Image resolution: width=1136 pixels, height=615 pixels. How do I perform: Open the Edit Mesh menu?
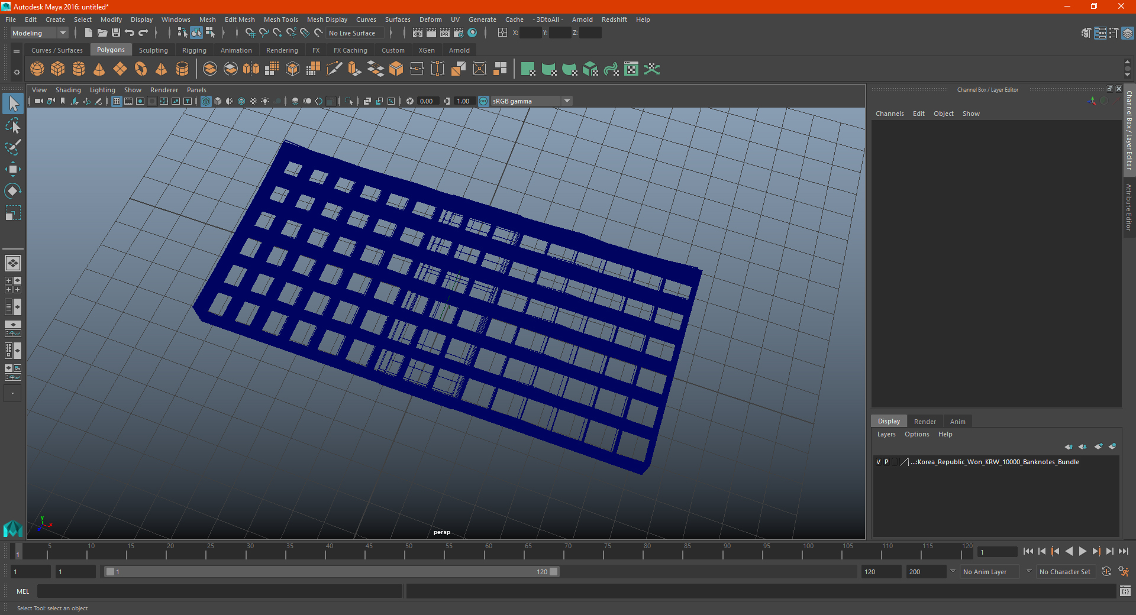[240, 20]
